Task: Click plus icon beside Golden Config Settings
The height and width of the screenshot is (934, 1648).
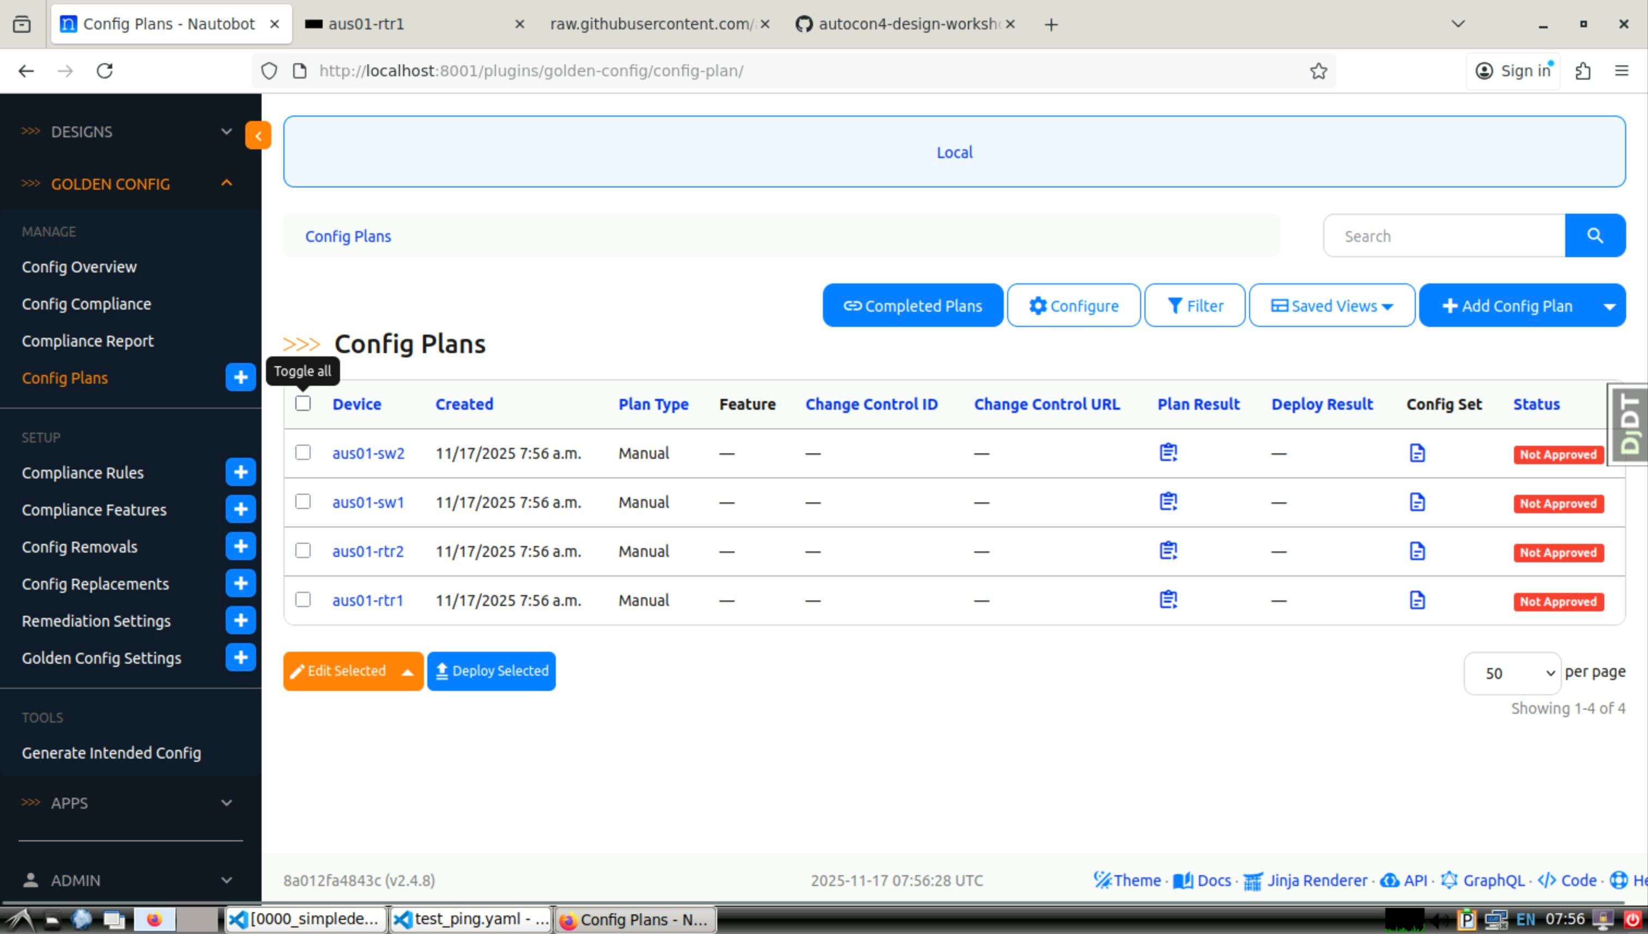Action: coord(240,658)
